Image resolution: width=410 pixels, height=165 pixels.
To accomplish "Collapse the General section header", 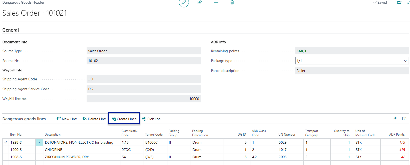I will [x=11, y=30].
